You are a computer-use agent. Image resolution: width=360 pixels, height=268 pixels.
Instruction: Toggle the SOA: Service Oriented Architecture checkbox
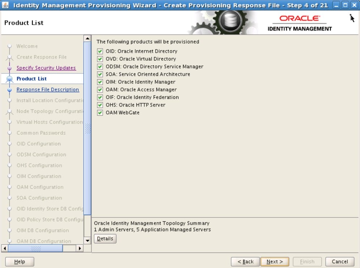click(x=100, y=74)
